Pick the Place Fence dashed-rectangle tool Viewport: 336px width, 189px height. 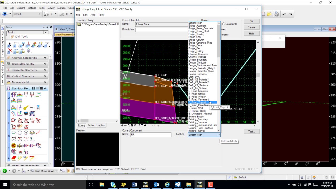tap(16, 44)
